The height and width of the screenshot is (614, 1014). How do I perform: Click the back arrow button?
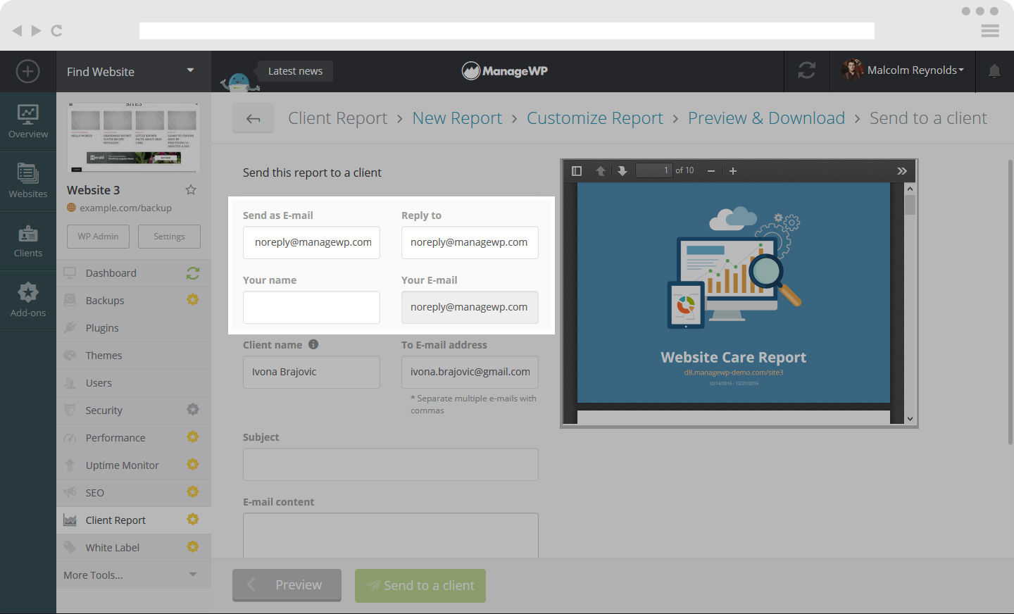click(254, 118)
